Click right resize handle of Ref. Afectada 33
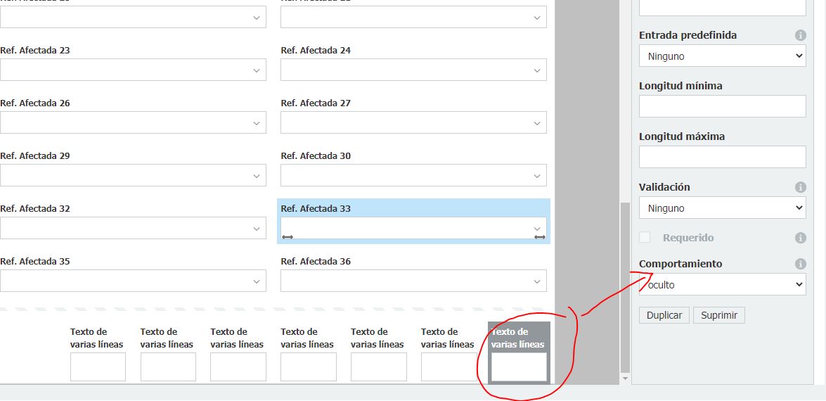The height and width of the screenshot is (401, 826). tap(539, 237)
